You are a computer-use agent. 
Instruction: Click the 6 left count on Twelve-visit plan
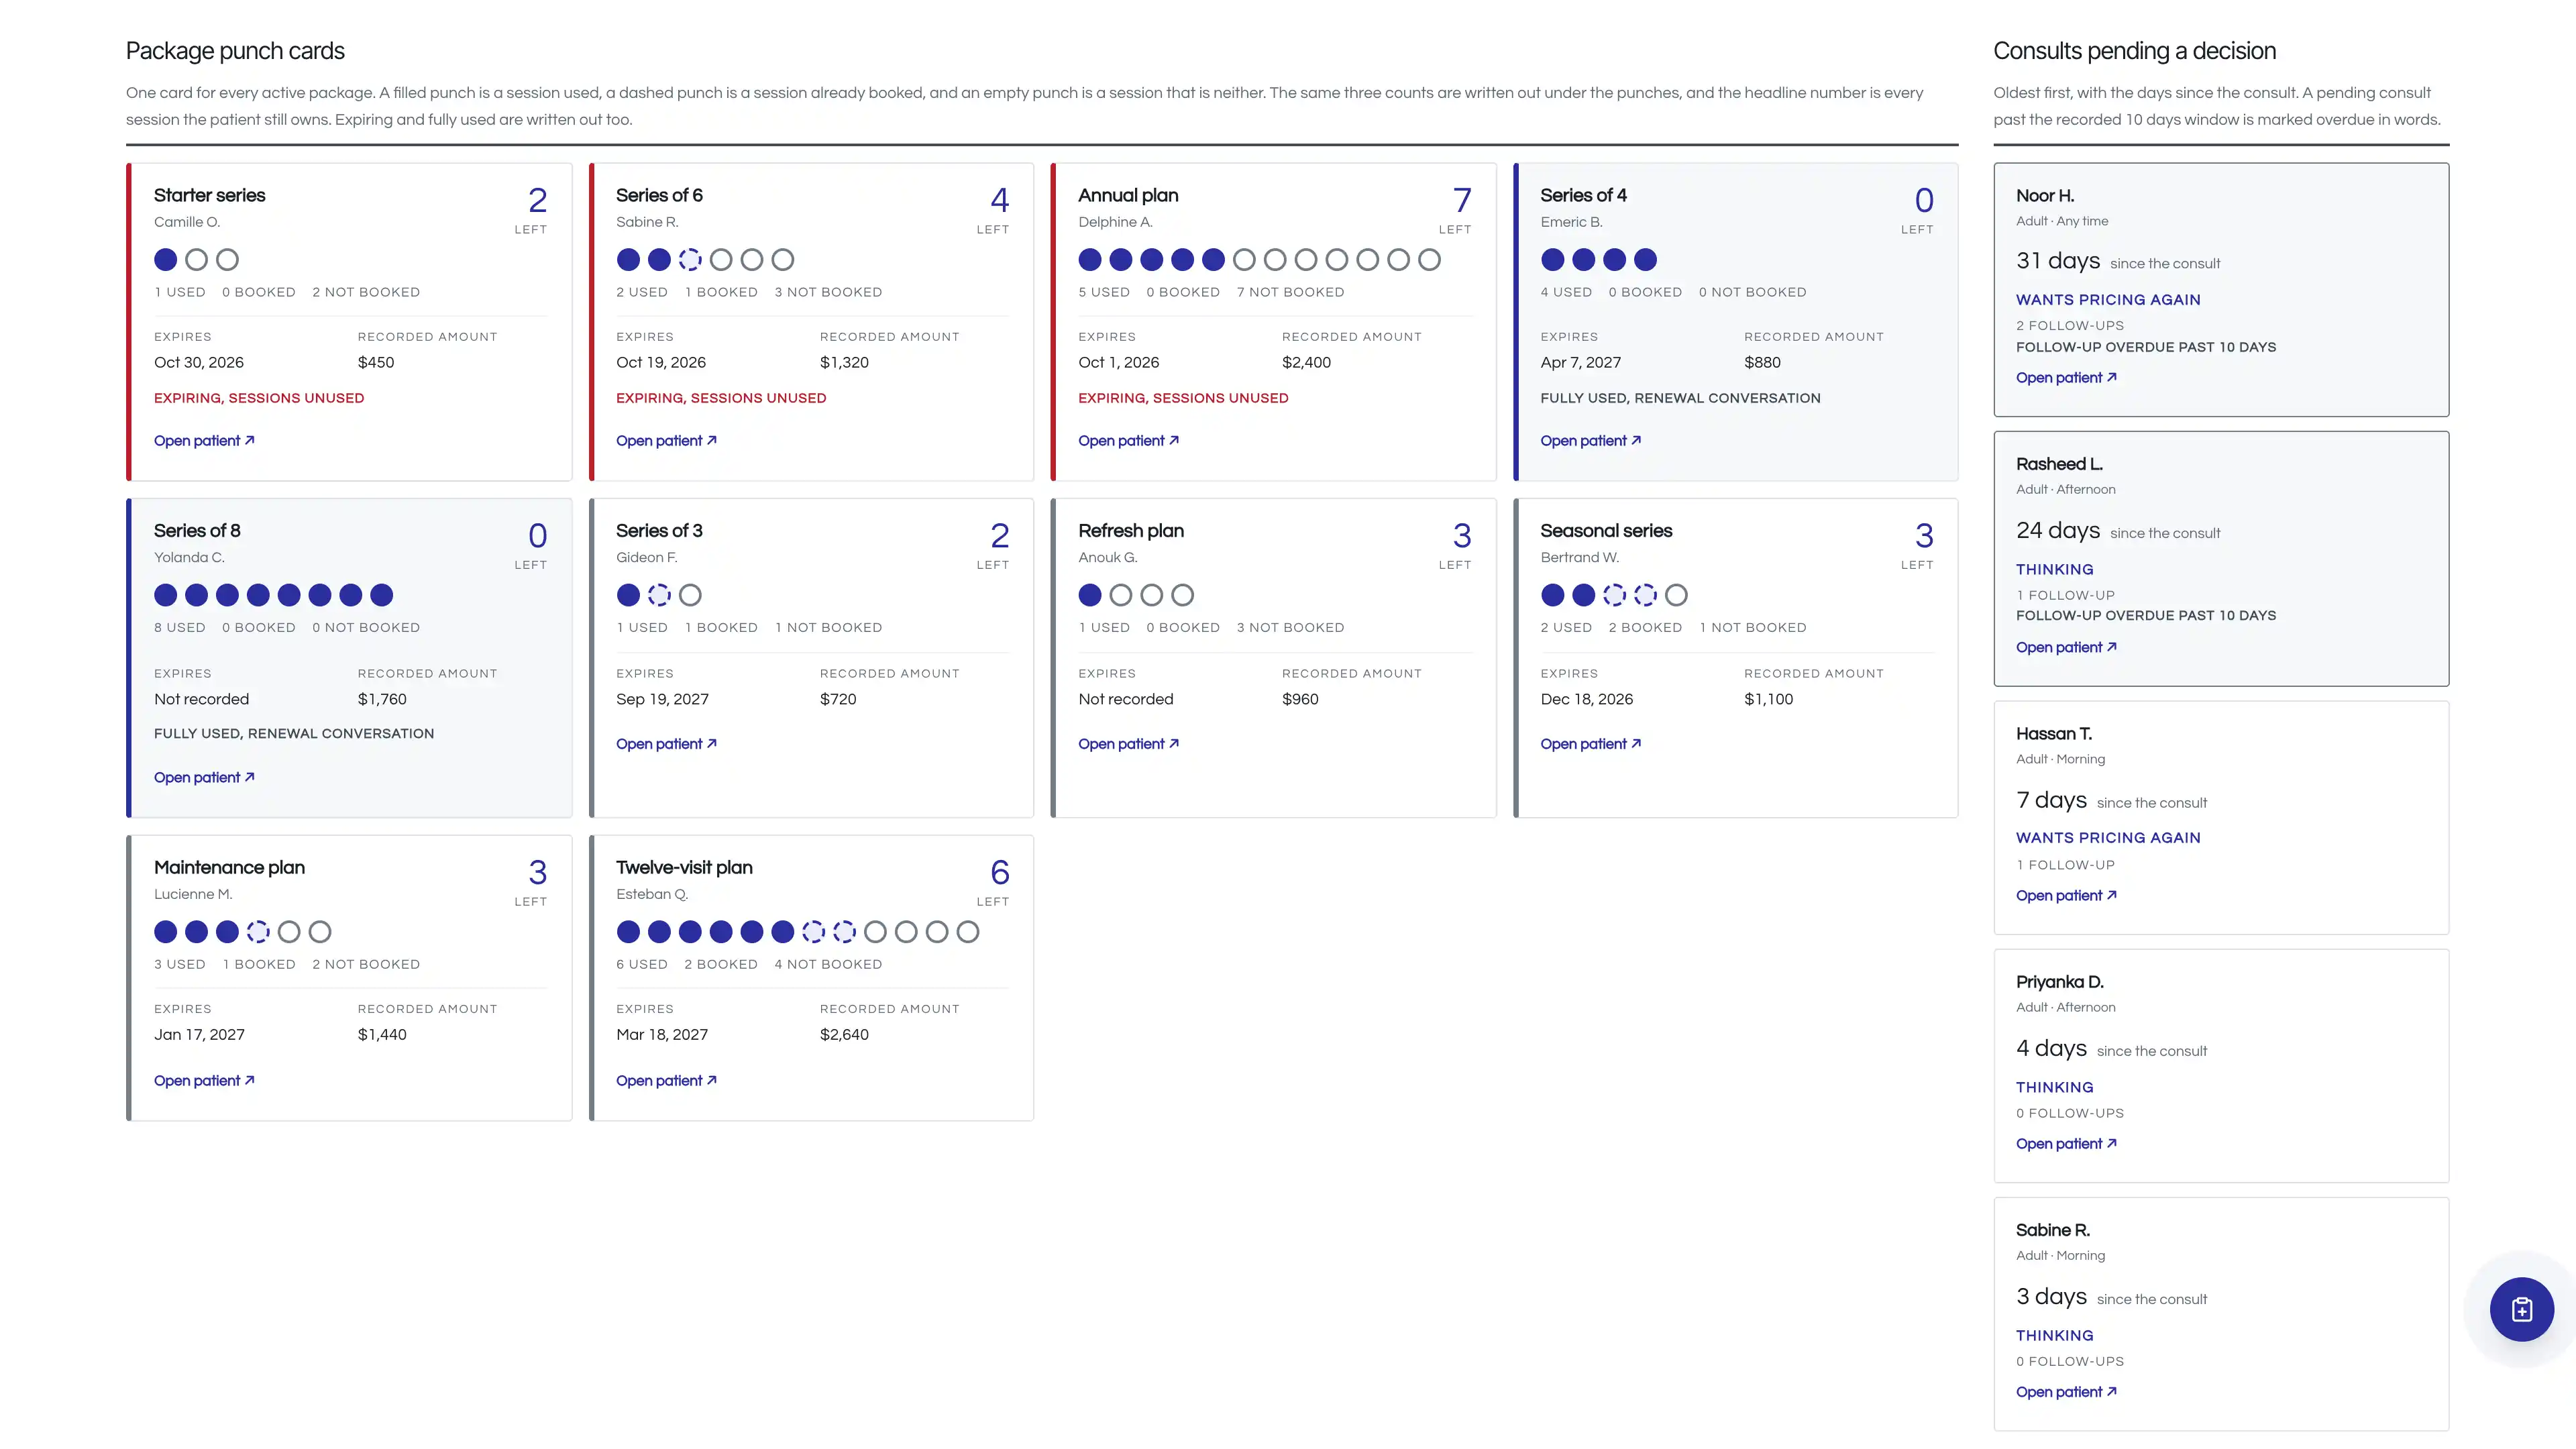pyautogui.click(x=1000, y=872)
